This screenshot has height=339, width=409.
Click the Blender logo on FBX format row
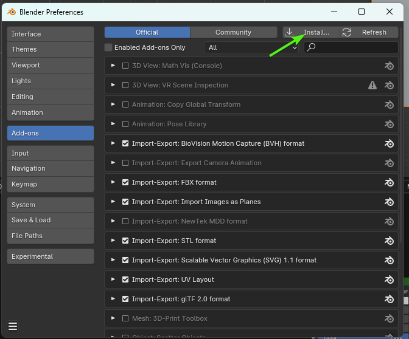point(389,182)
